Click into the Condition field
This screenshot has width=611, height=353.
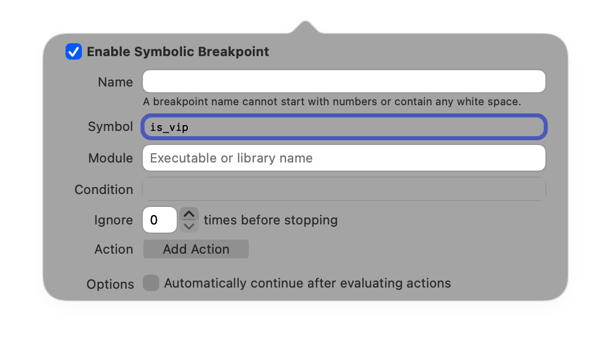344,189
